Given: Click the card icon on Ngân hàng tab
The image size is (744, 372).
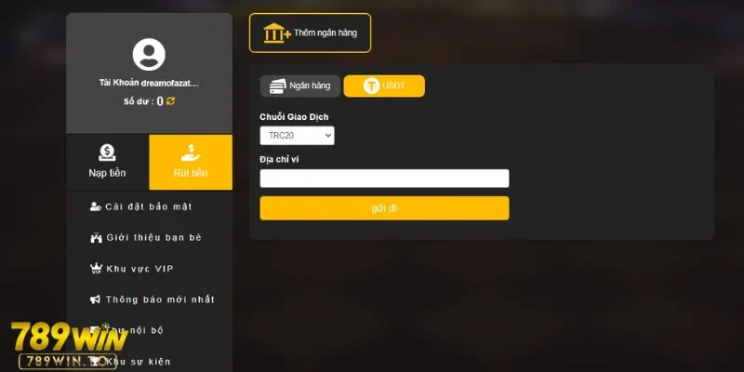Looking at the screenshot, I should click(x=277, y=86).
